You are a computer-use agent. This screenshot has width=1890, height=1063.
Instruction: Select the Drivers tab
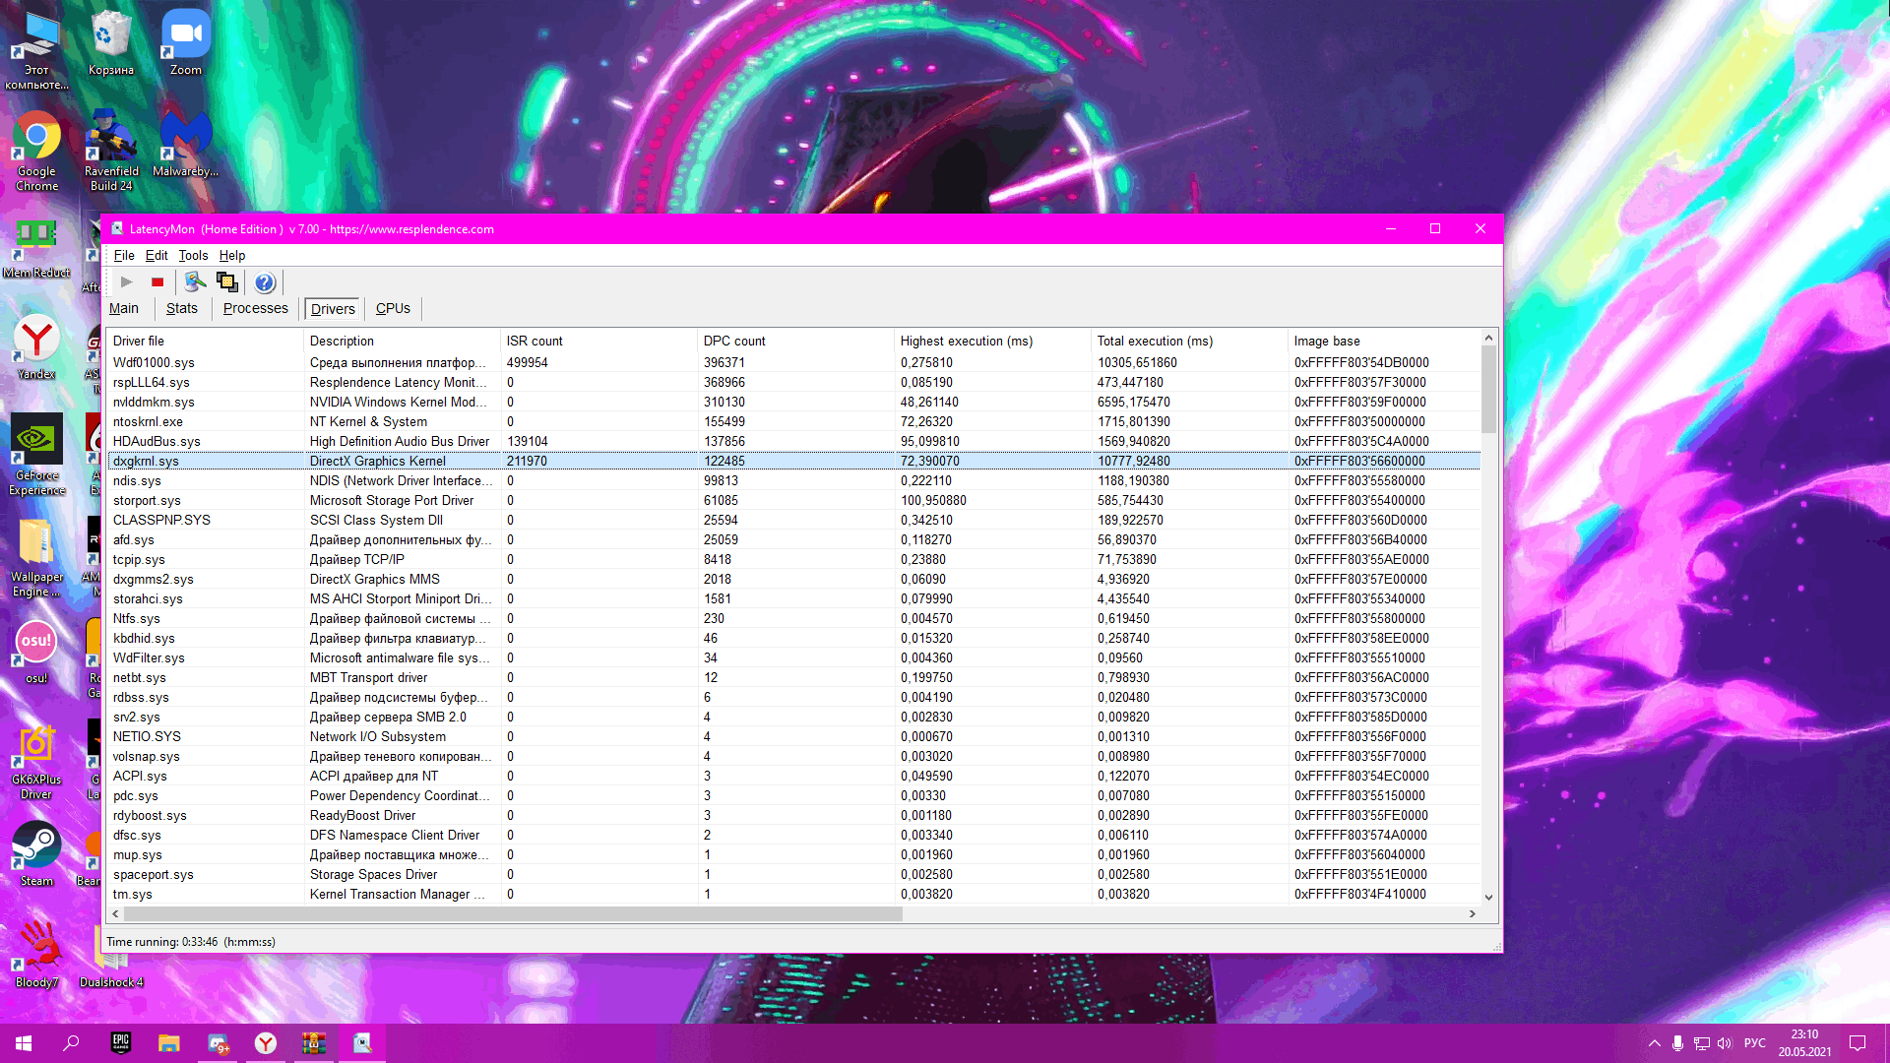(x=333, y=309)
